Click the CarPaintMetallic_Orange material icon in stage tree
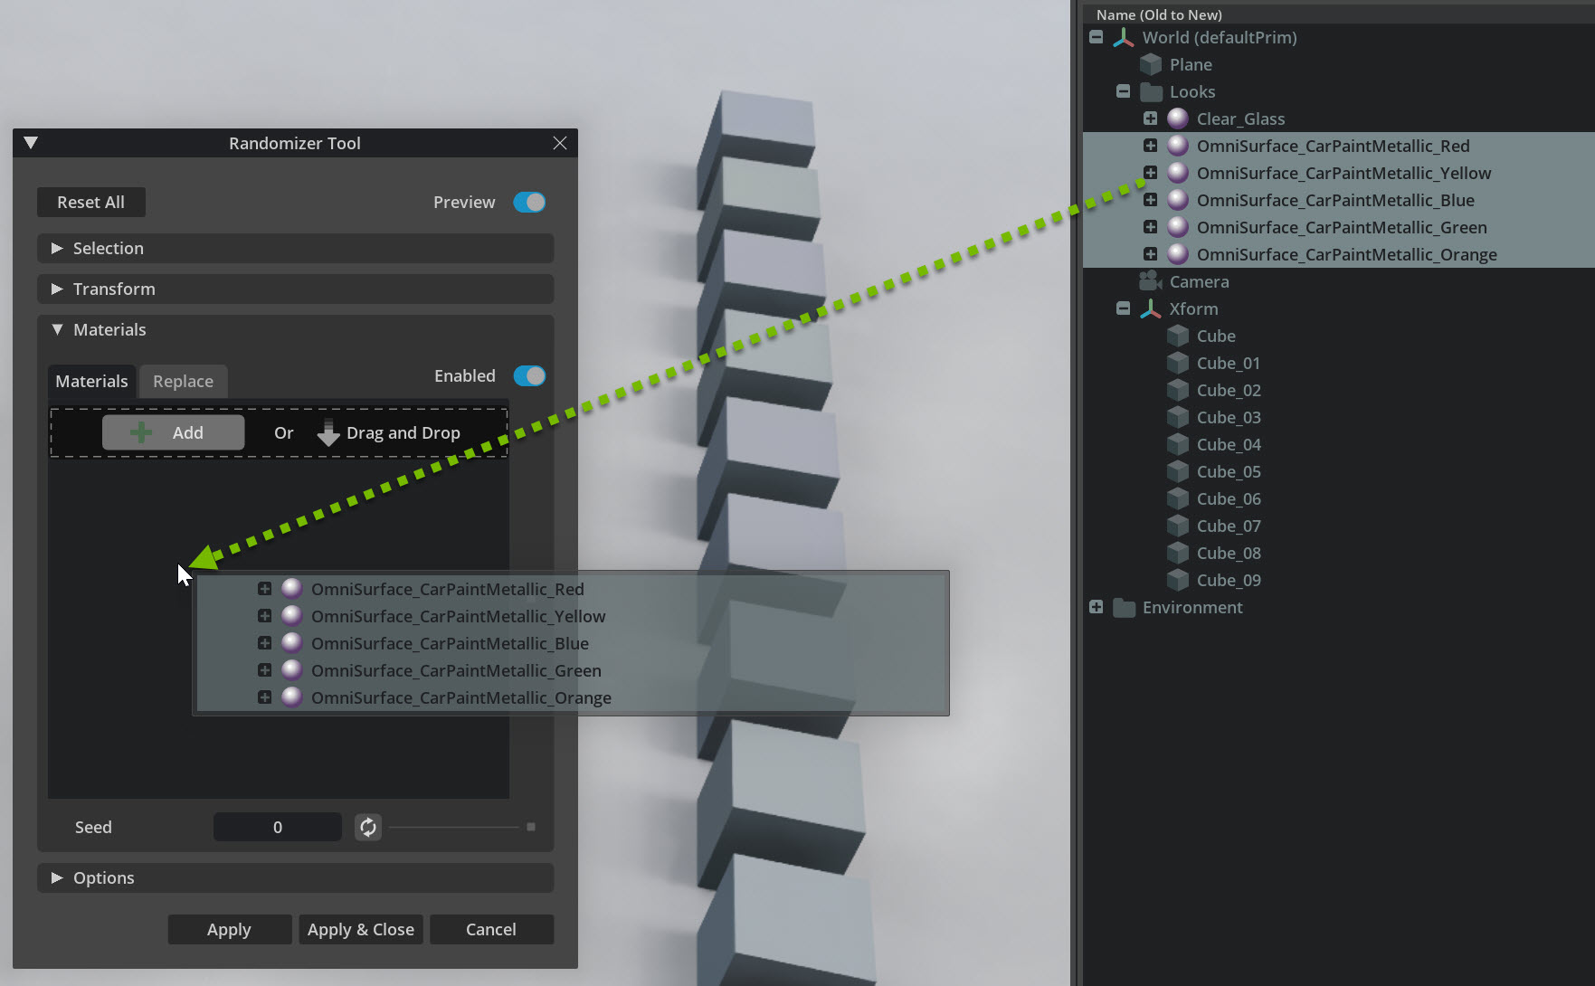This screenshot has height=986, width=1595. (x=1178, y=254)
